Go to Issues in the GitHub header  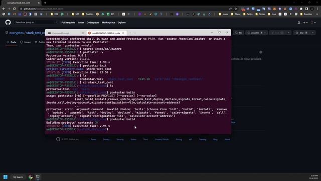[x=81, y=23]
